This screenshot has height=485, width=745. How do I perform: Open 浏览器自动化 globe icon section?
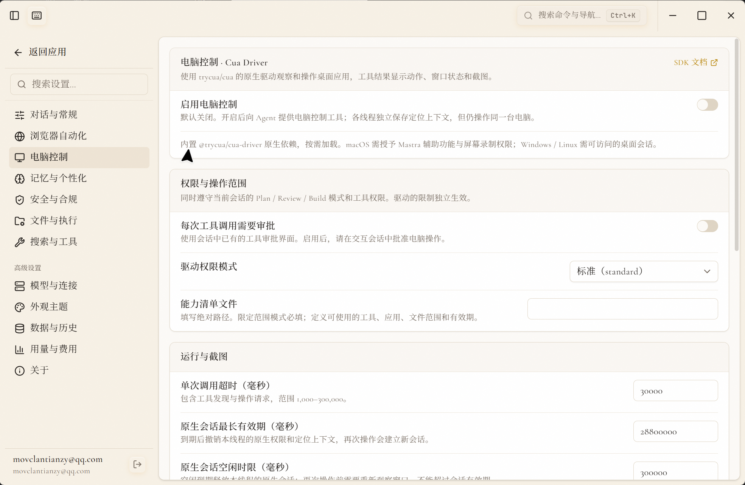pyautogui.click(x=20, y=136)
